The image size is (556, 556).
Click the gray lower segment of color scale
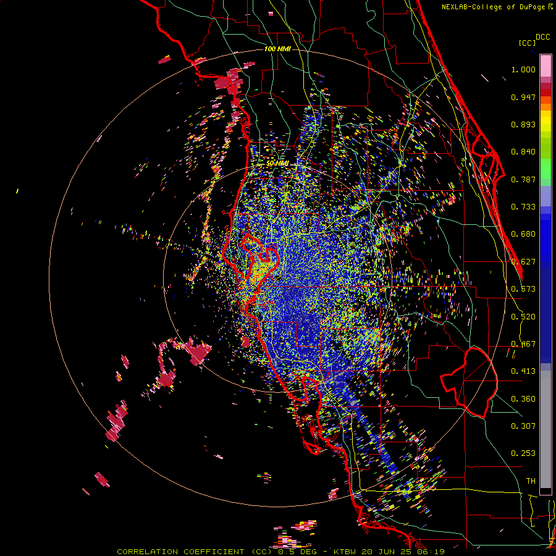(x=545, y=429)
